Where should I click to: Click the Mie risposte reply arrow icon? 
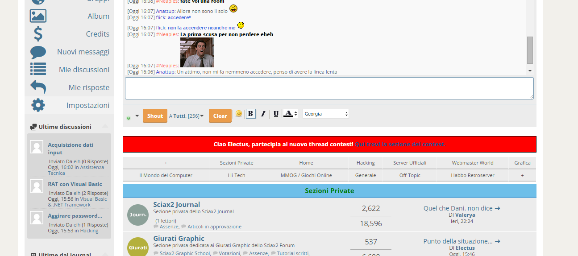point(38,87)
